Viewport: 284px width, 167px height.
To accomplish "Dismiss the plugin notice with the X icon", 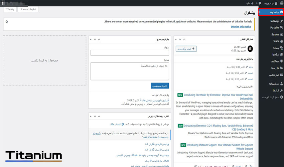I will [x=7, y=22].
